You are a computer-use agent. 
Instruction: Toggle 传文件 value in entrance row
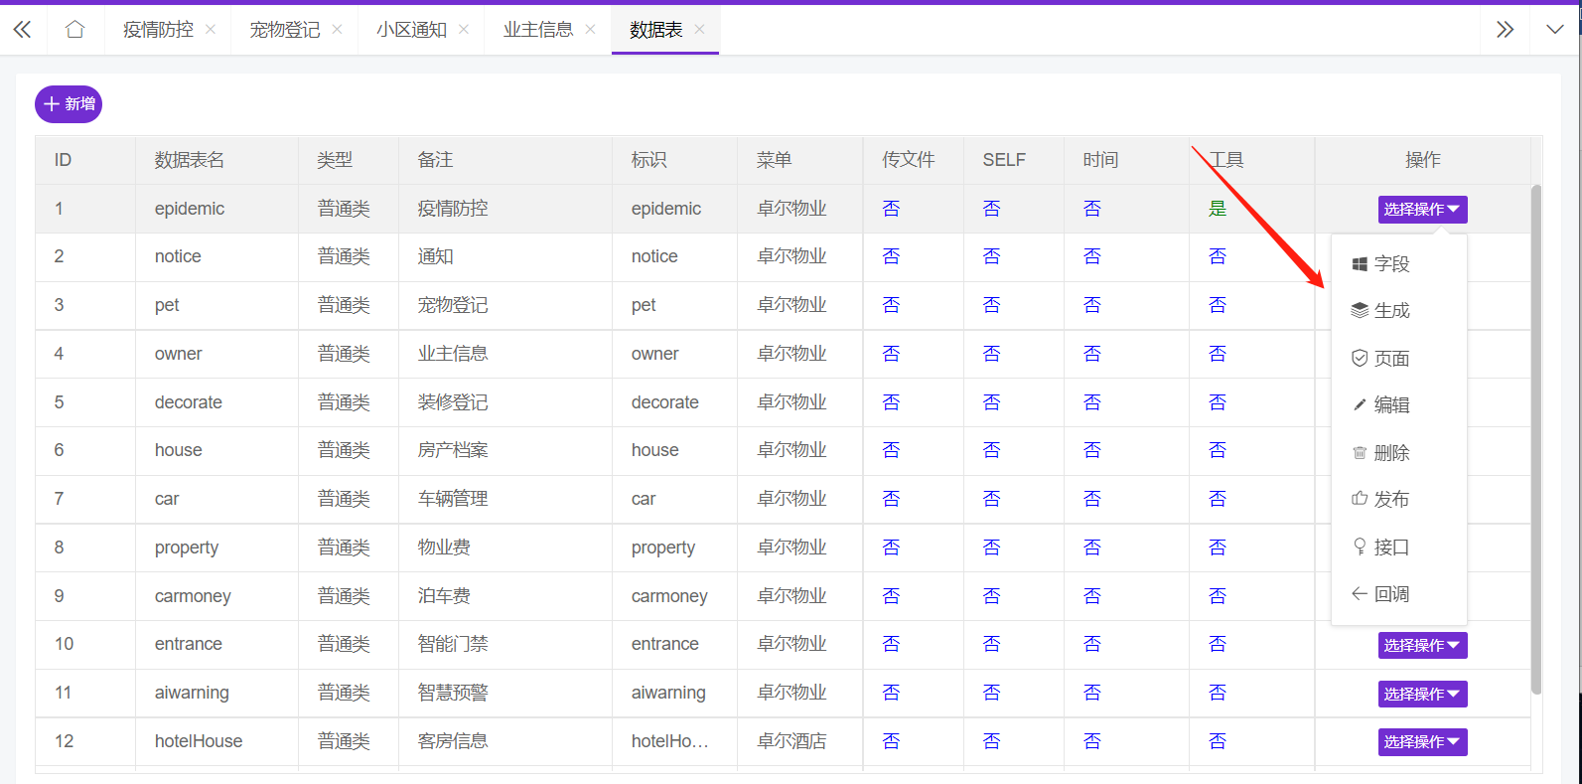(x=892, y=644)
